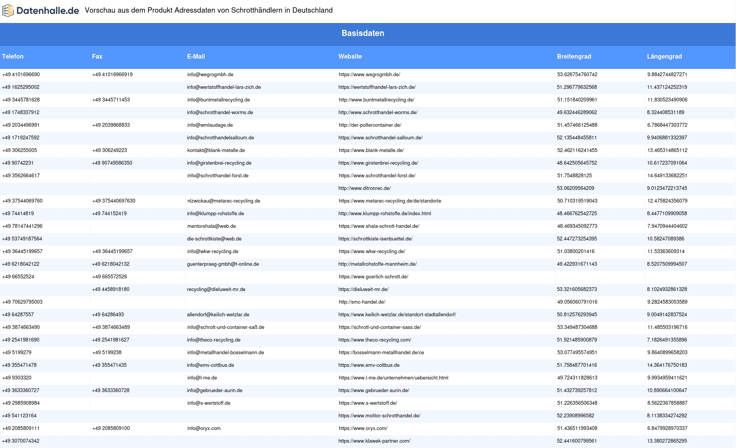Screen dimensions: 736x448
Task: Select latitude value 48.642505645752
Action: click(577, 163)
